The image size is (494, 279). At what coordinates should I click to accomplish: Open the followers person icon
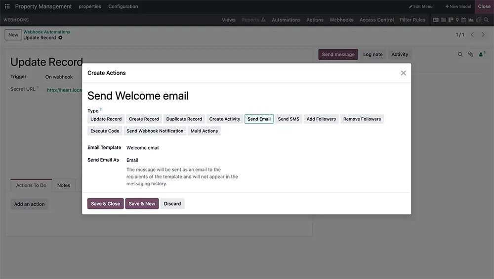coord(482,54)
